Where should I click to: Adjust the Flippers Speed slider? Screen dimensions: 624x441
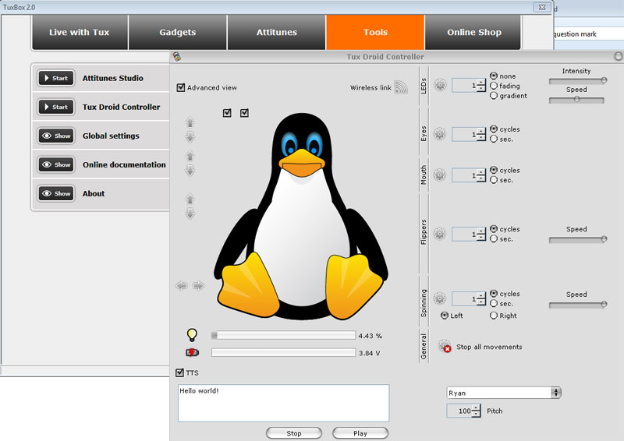(577, 239)
